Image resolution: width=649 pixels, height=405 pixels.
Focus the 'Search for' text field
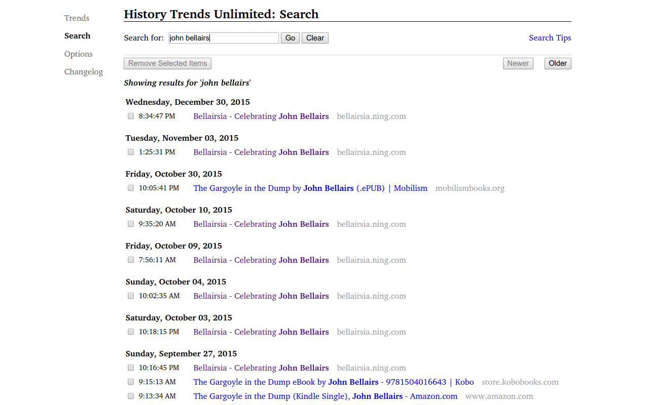pyautogui.click(x=224, y=38)
